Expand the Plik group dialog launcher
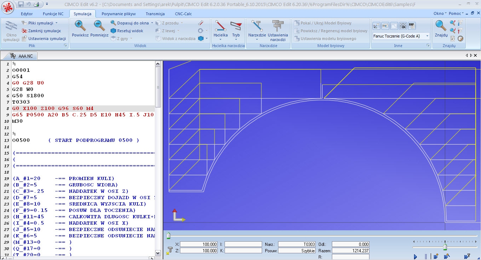This screenshot has height=260, width=481. click(x=65, y=46)
